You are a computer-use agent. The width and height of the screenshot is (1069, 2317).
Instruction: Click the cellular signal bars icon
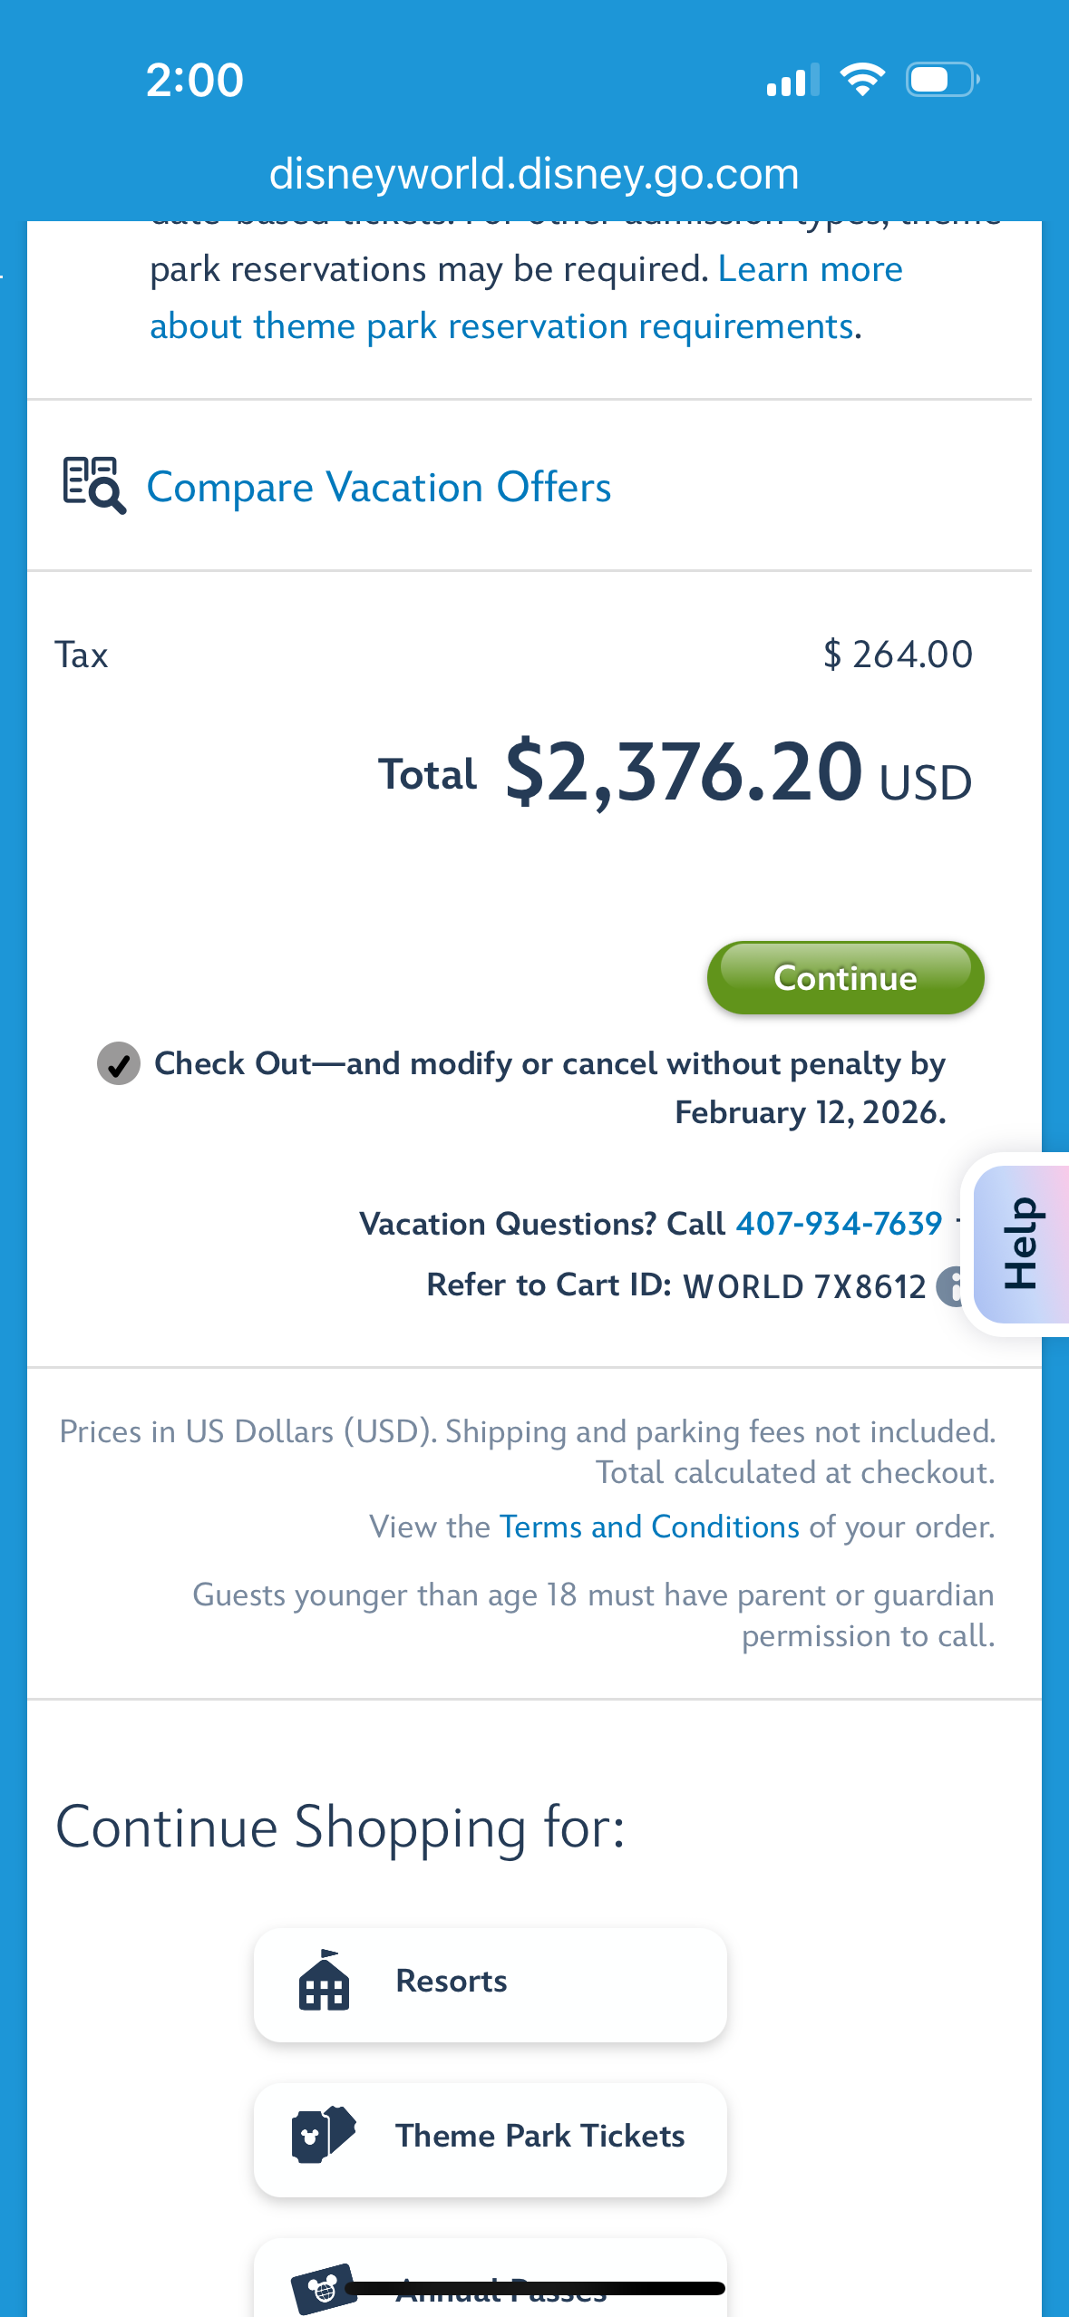pos(792,80)
